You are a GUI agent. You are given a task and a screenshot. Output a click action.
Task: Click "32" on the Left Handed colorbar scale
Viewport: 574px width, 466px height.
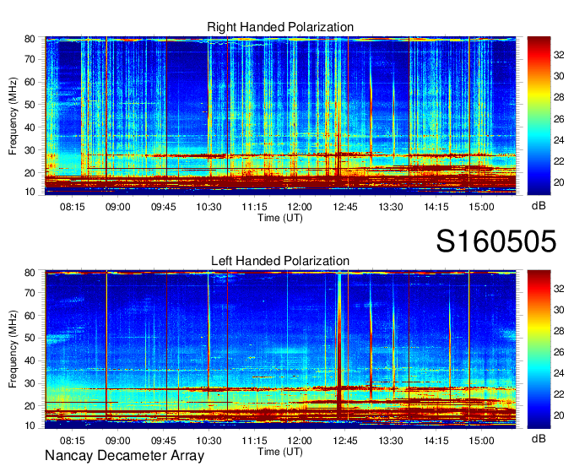point(559,289)
